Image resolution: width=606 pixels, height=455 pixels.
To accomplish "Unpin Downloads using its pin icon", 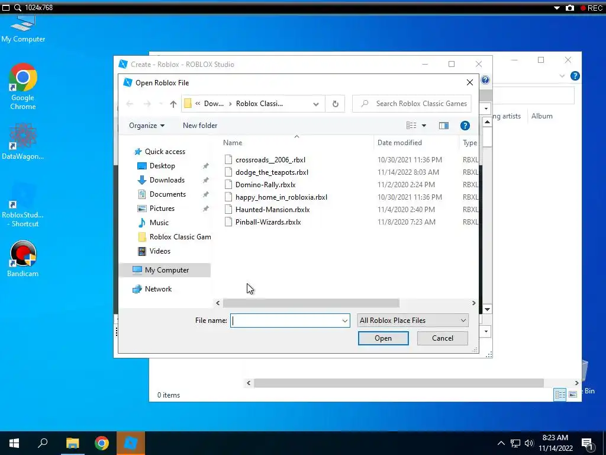I will 205,180.
